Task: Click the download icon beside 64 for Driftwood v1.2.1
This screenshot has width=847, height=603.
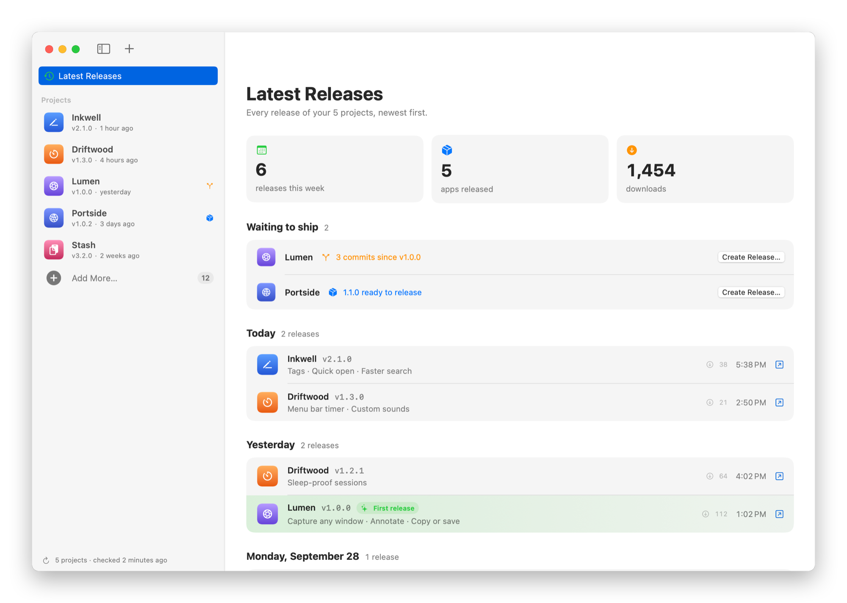Action: point(710,476)
